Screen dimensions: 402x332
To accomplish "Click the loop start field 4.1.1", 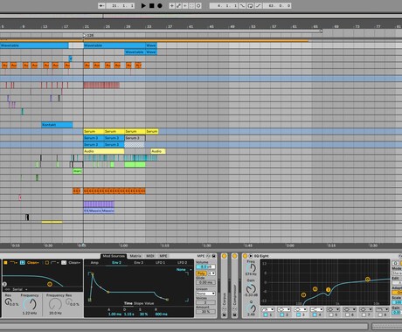I will tap(224, 5).
